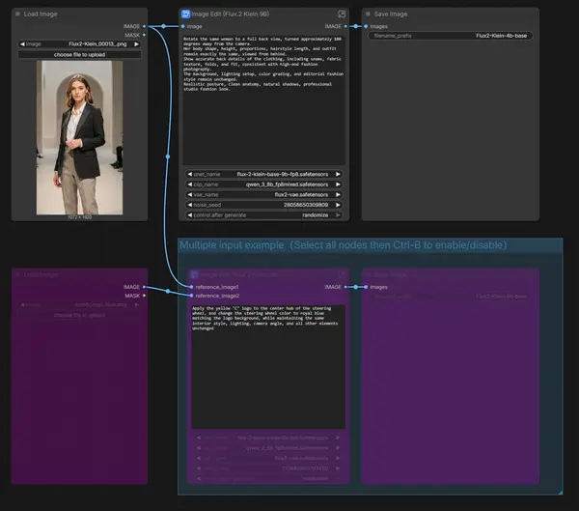579x511 pixels.
Task: Click IMAGE output port of top Image Edit node
Action: 345,26
